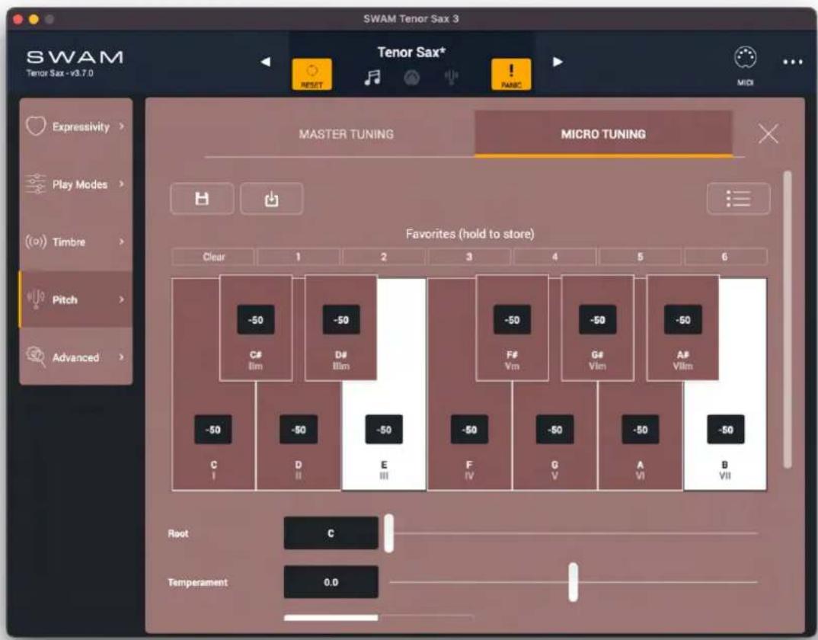Click the Root slider handle
The height and width of the screenshot is (640, 818).
[x=388, y=533]
